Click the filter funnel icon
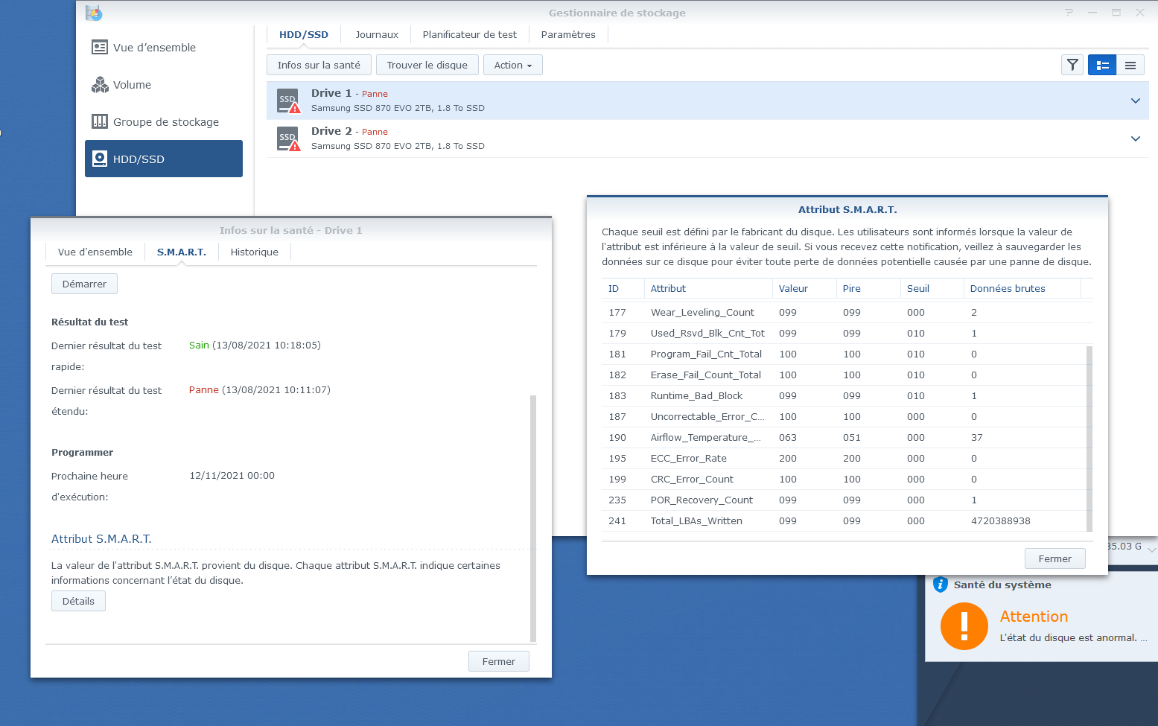This screenshot has width=1158, height=726. pyautogui.click(x=1072, y=66)
